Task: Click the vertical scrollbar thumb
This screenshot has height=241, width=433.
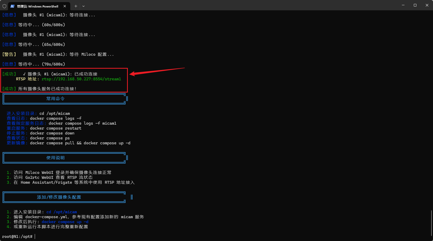Action: pyautogui.click(x=431, y=223)
